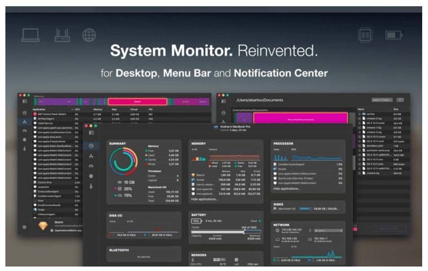428x271 pixels.
Task: Click the Sketch diamond app icon
Action: click(x=43, y=226)
